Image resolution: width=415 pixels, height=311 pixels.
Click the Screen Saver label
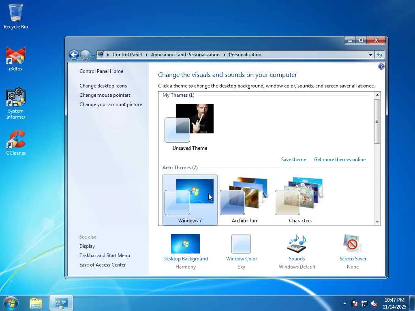point(353,259)
